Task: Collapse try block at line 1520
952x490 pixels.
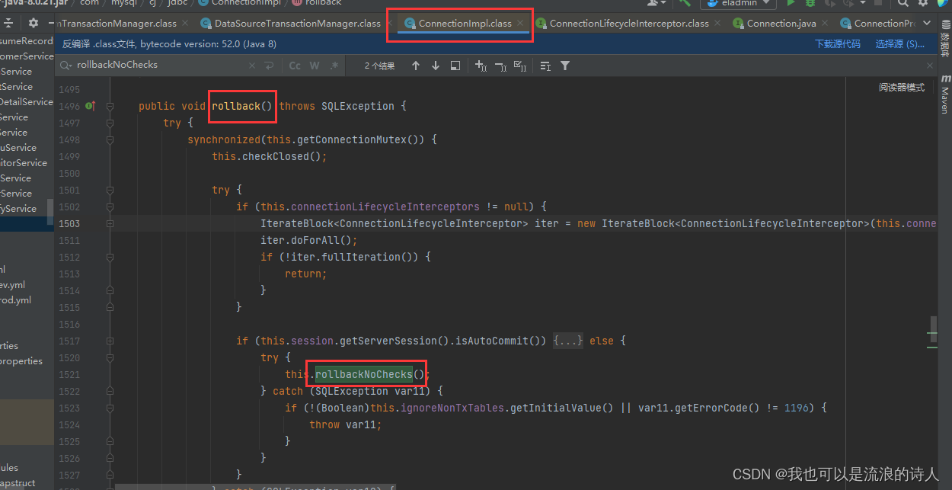Action: tap(110, 357)
